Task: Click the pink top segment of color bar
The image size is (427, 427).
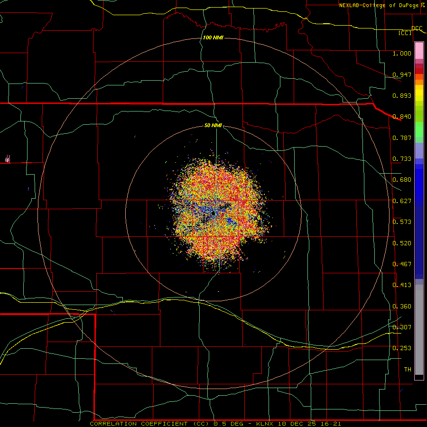Action: pyautogui.click(x=419, y=51)
